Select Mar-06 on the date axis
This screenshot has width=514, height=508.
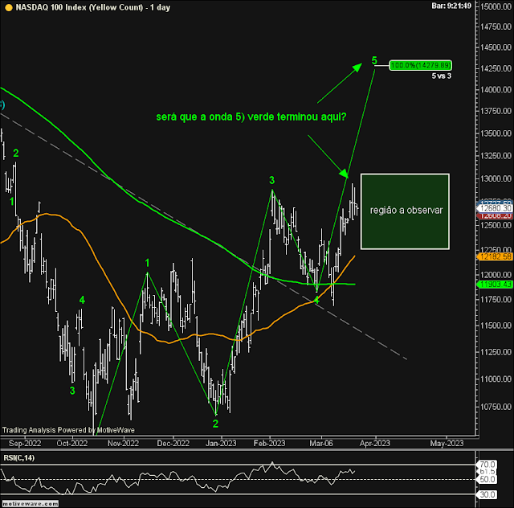click(321, 444)
